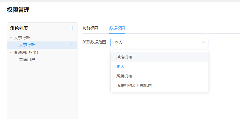Click the 普通用户分组 group label
Image resolution: width=240 pixels, height=119 pixels.
pyautogui.click(x=26, y=52)
